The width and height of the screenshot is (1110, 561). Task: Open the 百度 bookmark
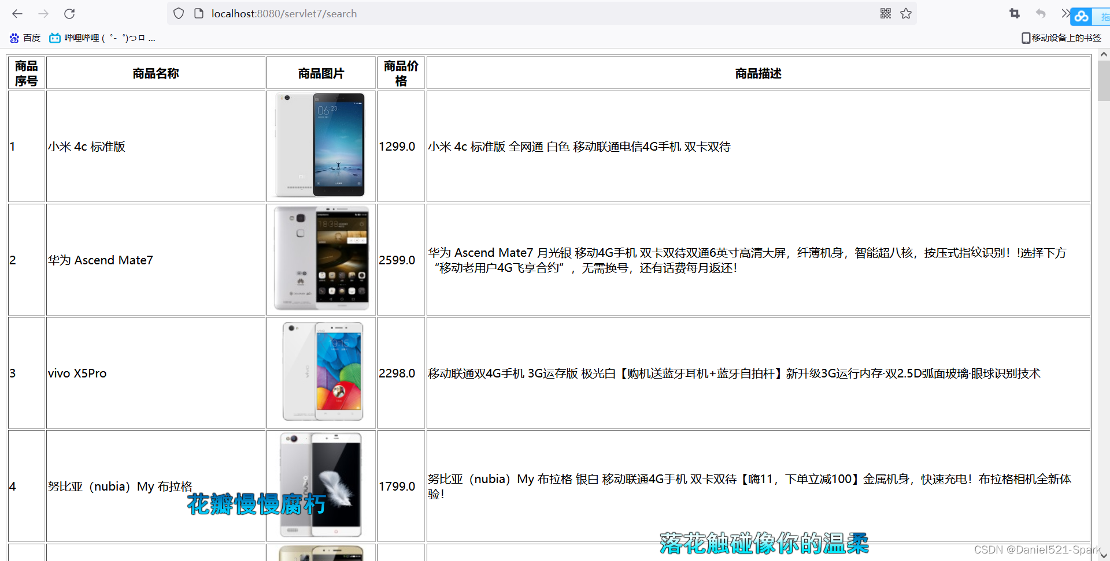[x=25, y=38]
